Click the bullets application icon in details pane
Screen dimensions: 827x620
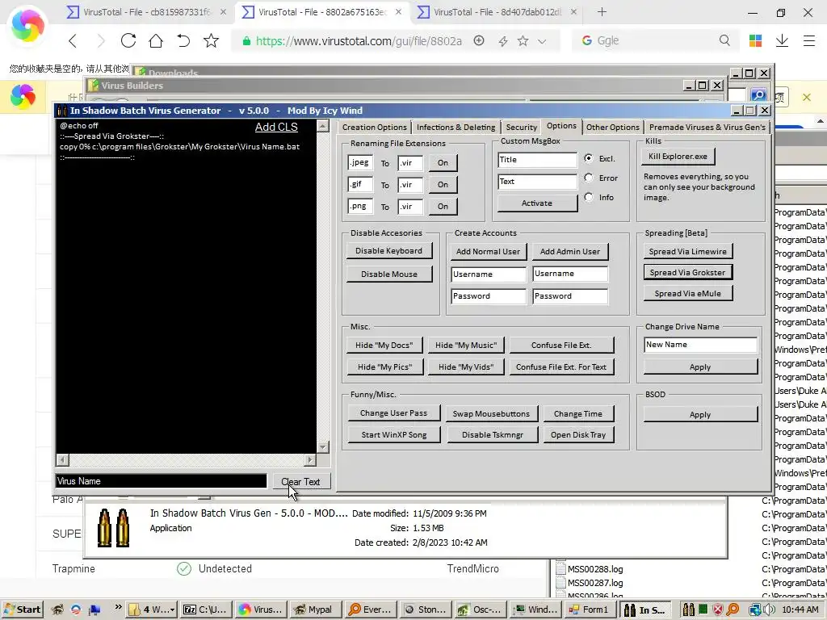[x=113, y=527]
